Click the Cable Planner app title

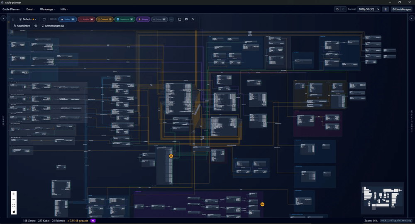pos(11,9)
